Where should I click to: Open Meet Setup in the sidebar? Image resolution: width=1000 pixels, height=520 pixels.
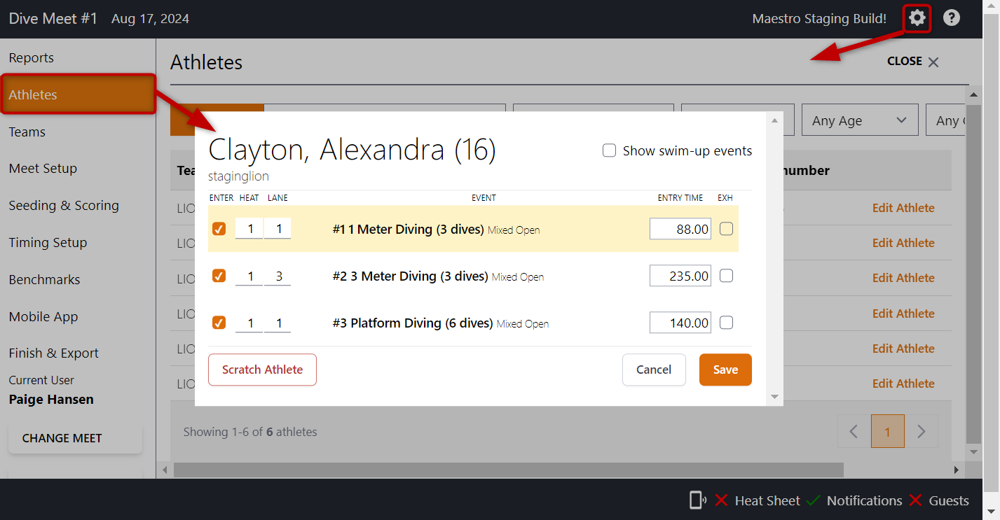43,169
